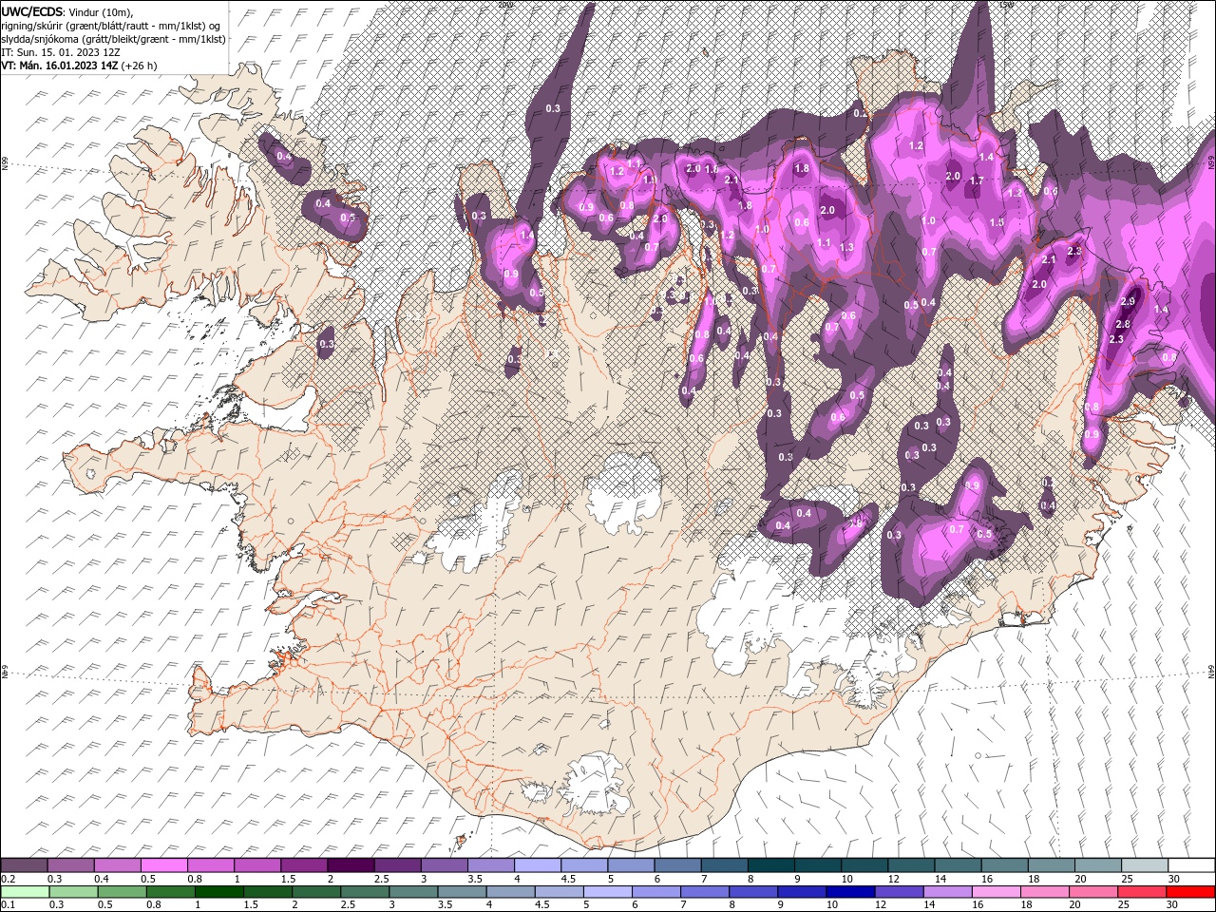Click the bright red swatch after 30 in the bottom row

click(x=1189, y=892)
